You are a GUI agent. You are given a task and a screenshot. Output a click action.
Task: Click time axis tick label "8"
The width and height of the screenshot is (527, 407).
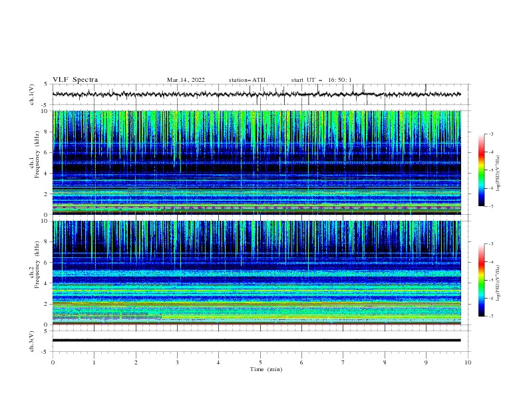(x=385, y=362)
